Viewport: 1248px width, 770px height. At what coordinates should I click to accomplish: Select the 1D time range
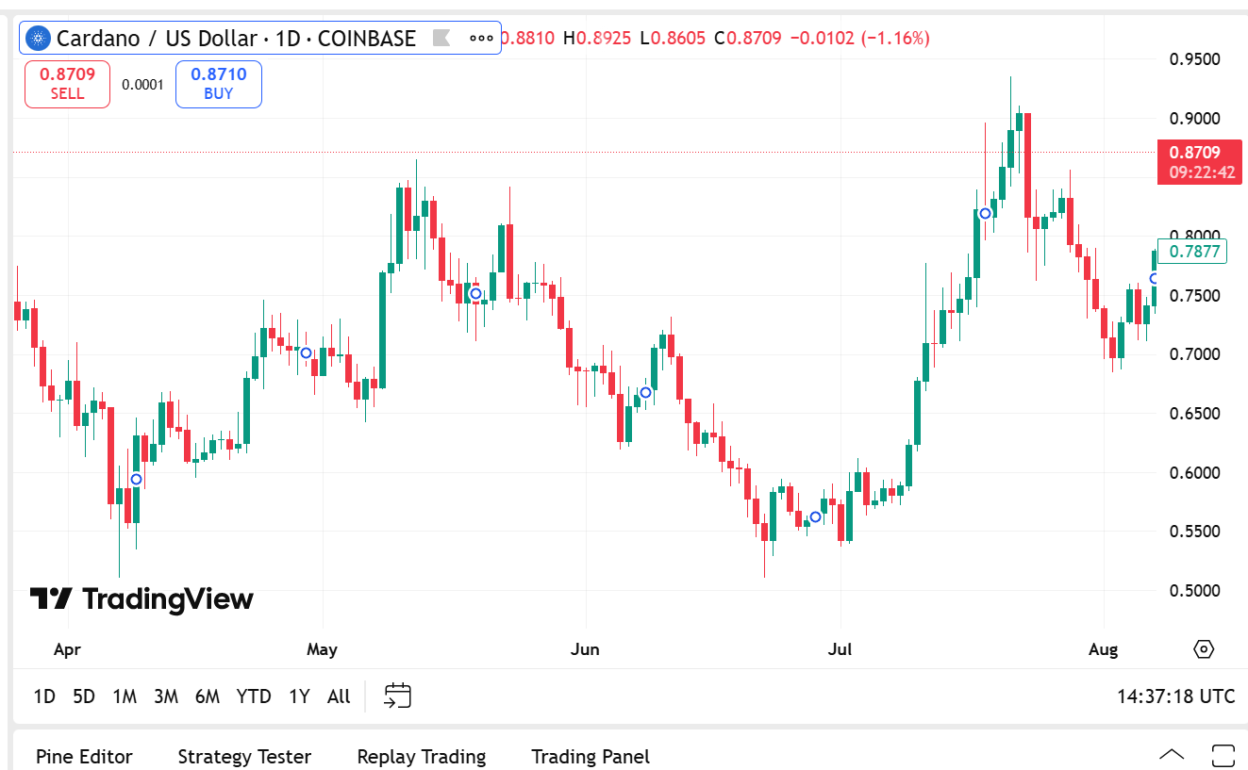tap(44, 696)
